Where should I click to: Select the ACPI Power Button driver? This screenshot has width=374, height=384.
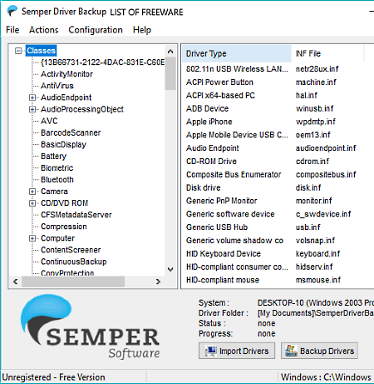coord(219,82)
